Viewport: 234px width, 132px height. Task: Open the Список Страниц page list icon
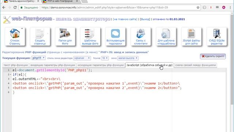tap(15, 36)
